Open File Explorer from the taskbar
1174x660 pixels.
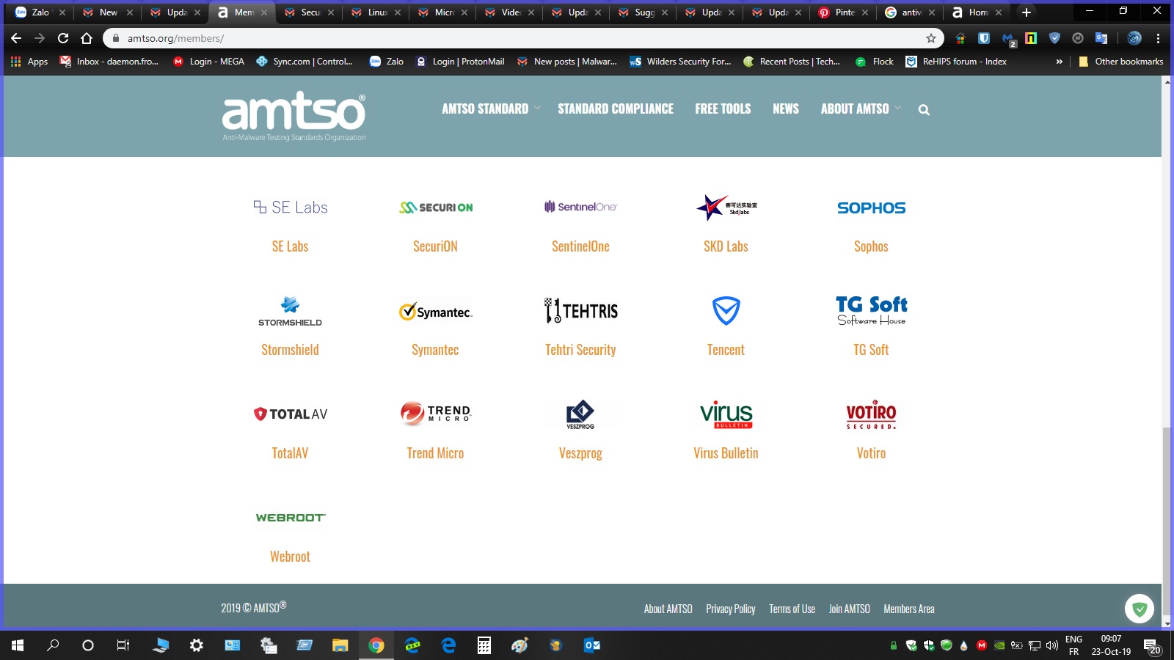click(340, 645)
